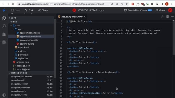Close the app.component.html tab
Image resolution: width=175 pixels, height=98 pixels.
click(85, 17)
